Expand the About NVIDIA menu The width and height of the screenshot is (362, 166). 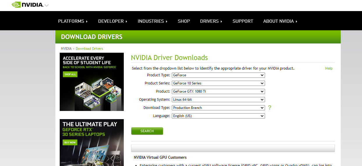pyautogui.click(x=280, y=21)
